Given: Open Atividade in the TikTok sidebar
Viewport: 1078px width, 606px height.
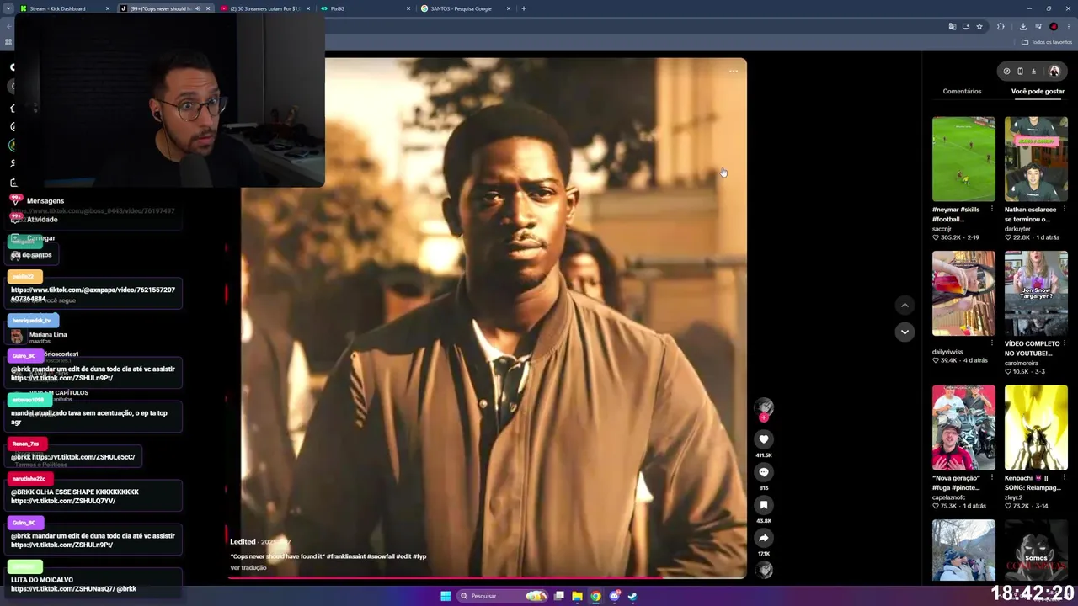Looking at the screenshot, I should point(42,220).
